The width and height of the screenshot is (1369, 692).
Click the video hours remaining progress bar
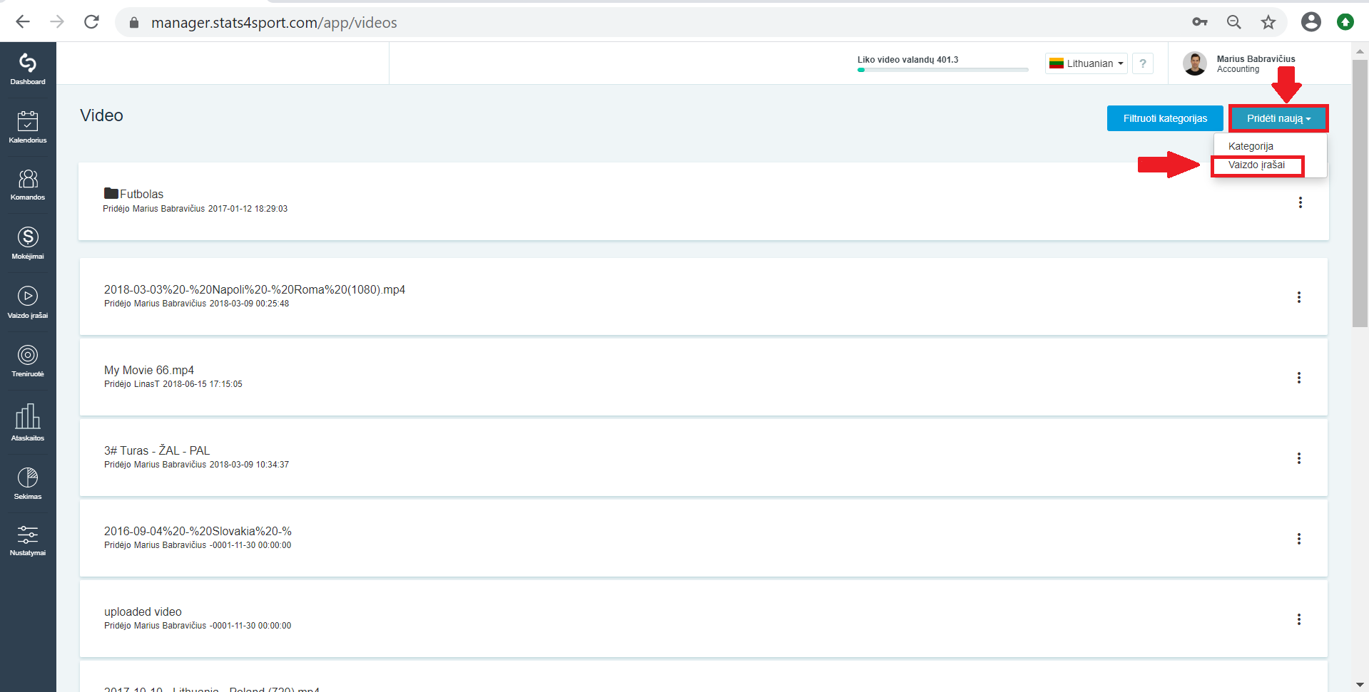tap(942, 70)
